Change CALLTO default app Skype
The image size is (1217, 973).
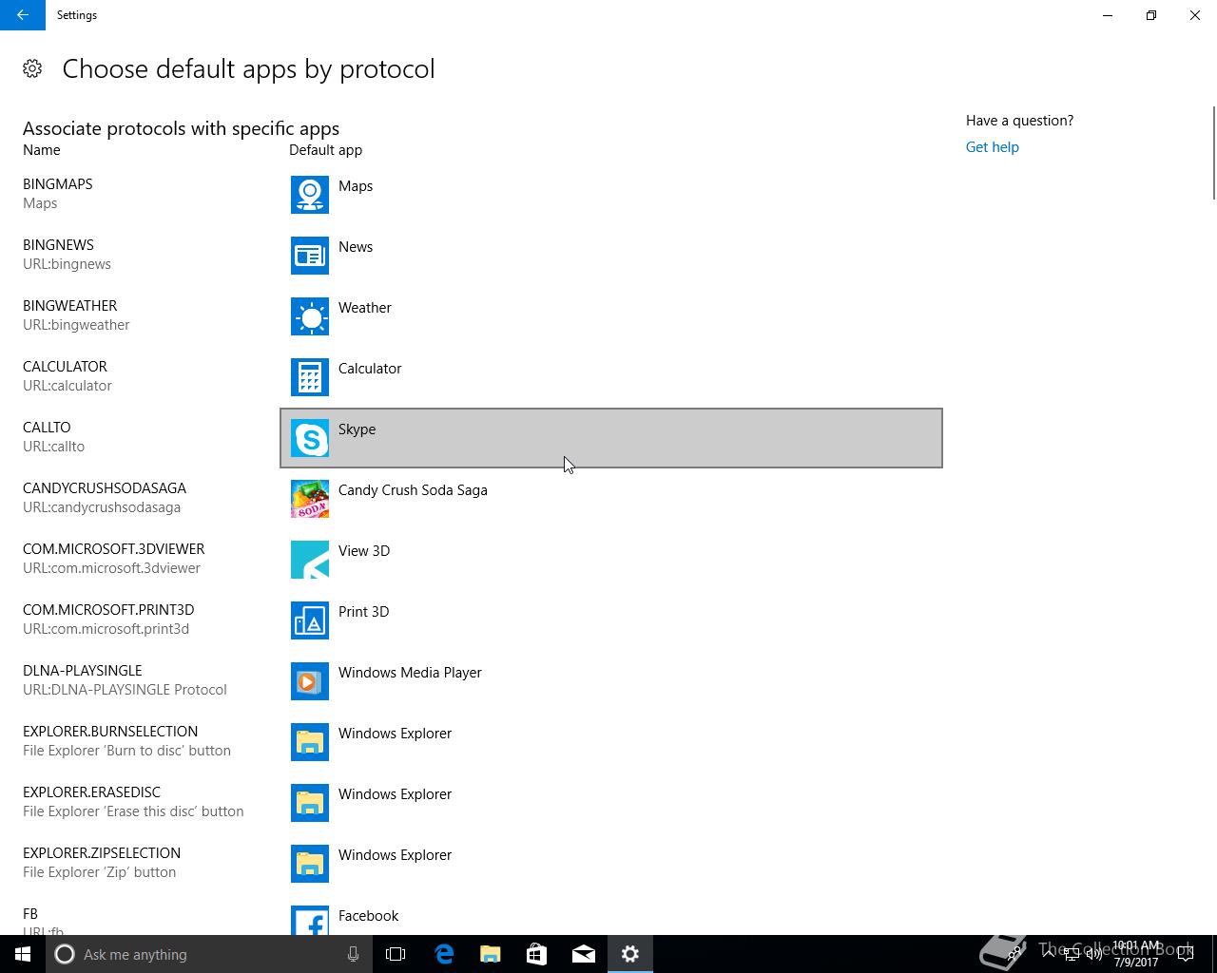pos(611,438)
